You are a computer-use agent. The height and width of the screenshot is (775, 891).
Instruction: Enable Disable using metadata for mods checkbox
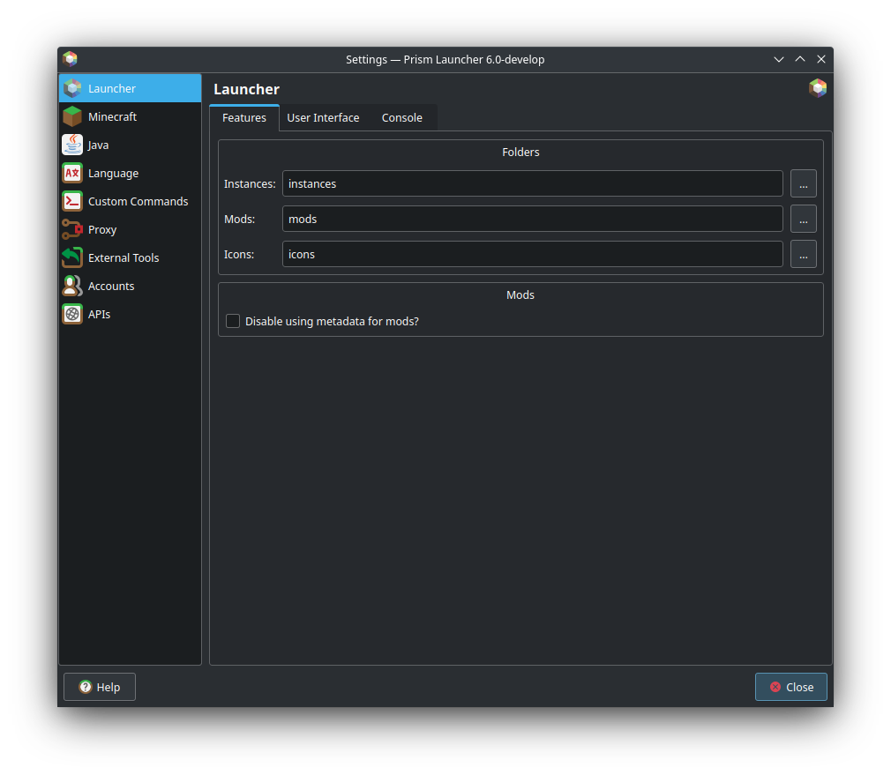coord(233,321)
